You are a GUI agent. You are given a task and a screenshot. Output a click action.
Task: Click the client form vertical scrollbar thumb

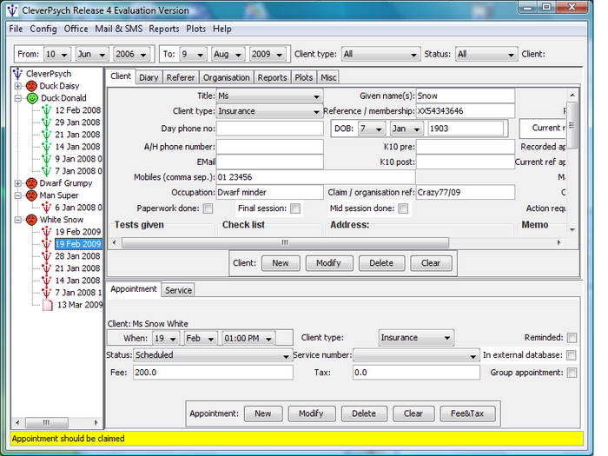(x=572, y=125)
